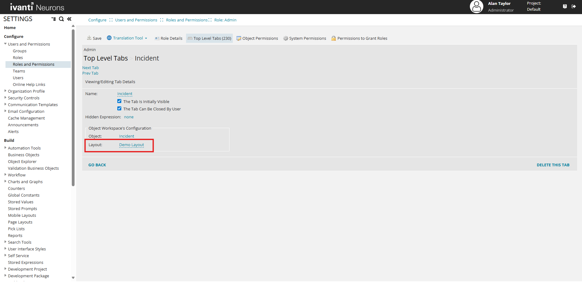Open the help question mark icon

click(x=565, y=6)
